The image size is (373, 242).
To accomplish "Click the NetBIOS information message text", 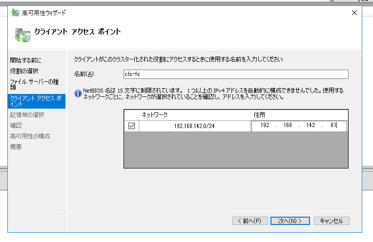I will point(213,93).
